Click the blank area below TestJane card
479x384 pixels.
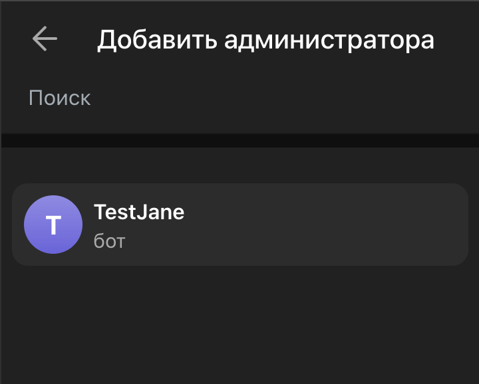(x=240, y=325)
